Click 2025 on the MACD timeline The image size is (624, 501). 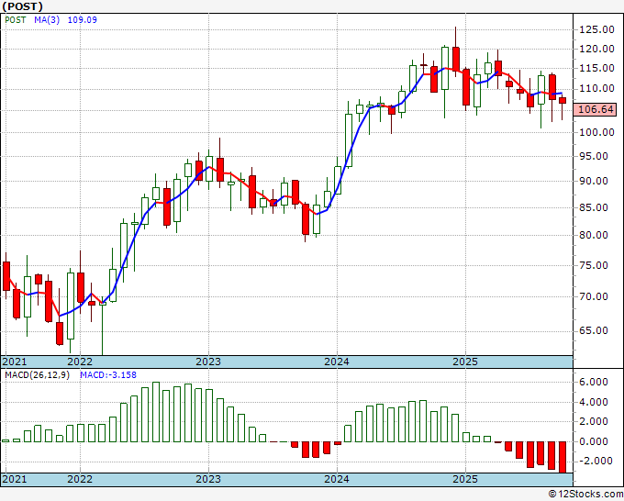[465, 479]
